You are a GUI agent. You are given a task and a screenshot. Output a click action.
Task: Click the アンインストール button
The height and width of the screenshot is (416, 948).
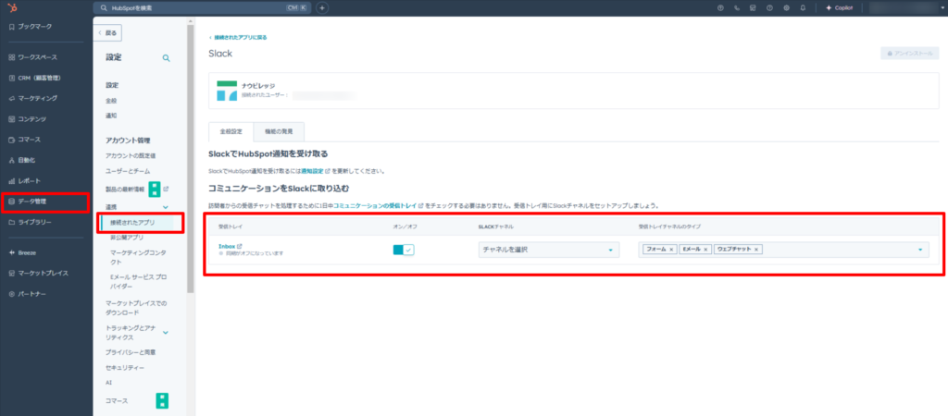point(910,53)
